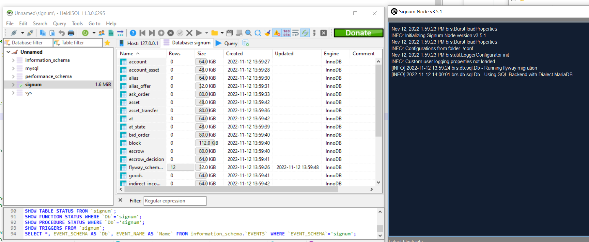Click the save floppy disk icon
Image resolution: width=589 pixels, height=242 pixels.
click(230, 33)
